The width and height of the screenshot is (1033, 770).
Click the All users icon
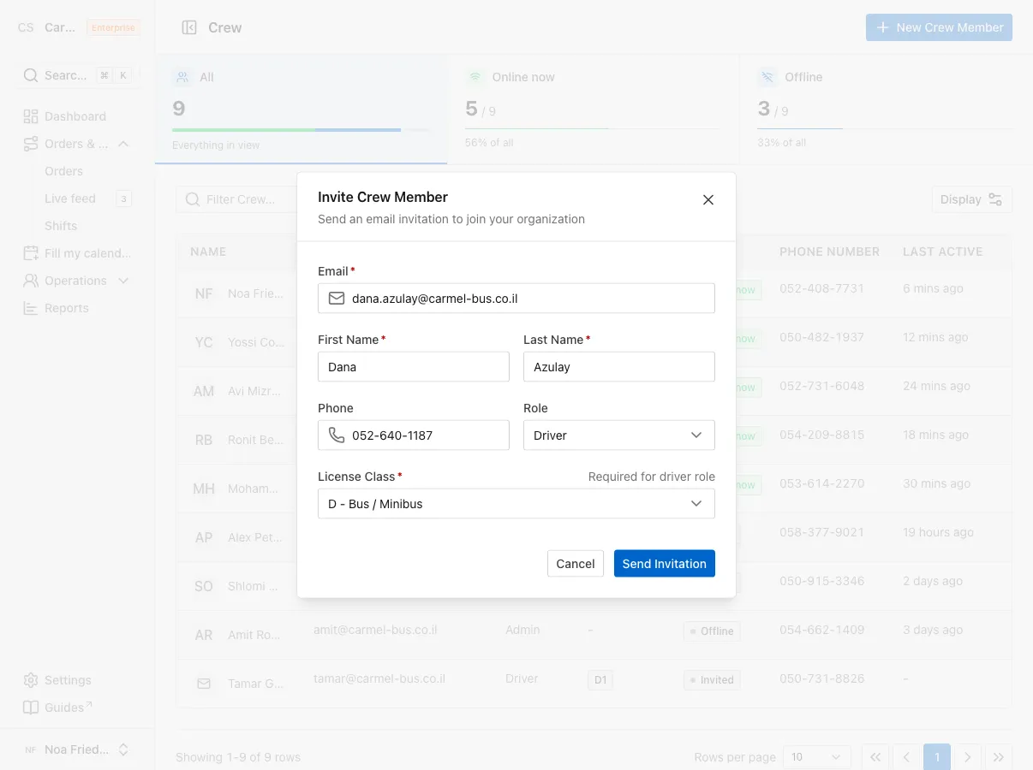click(182, 77)
